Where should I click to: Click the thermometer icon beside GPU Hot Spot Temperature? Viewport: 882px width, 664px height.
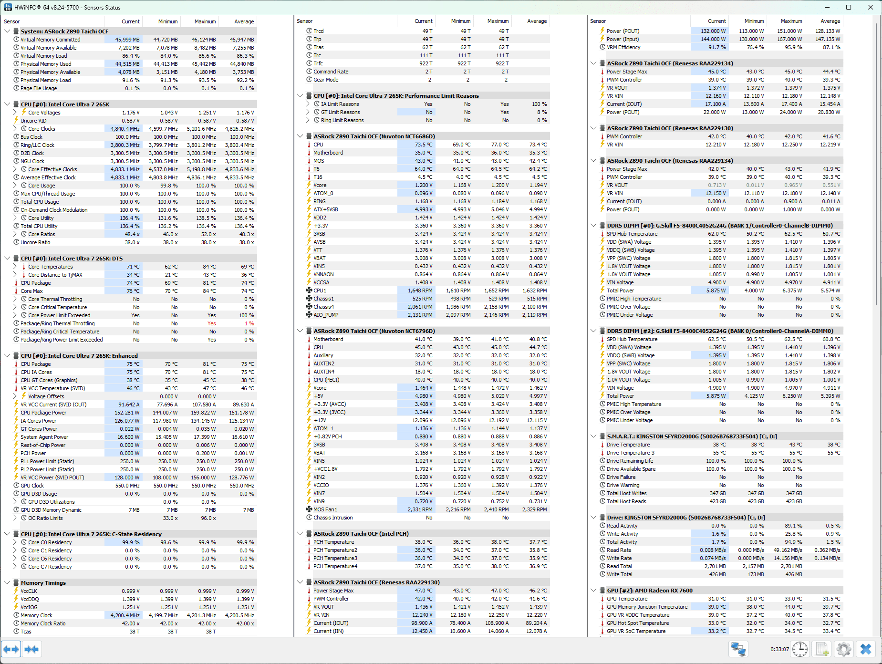(602, 623)
